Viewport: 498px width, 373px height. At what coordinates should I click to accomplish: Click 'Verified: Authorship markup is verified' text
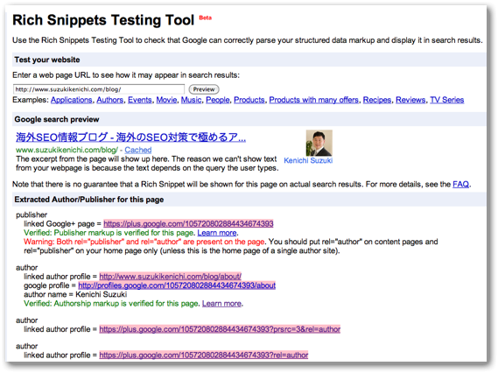pos(112,304)
